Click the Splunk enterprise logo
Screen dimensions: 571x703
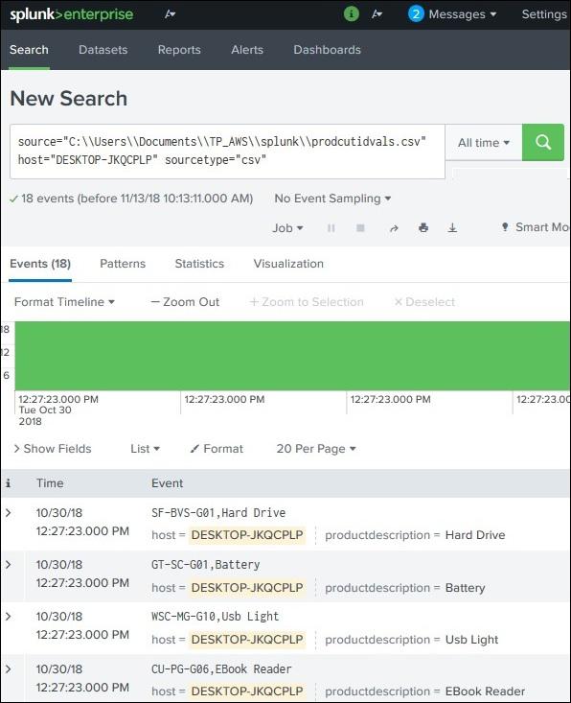pos(72,14)
